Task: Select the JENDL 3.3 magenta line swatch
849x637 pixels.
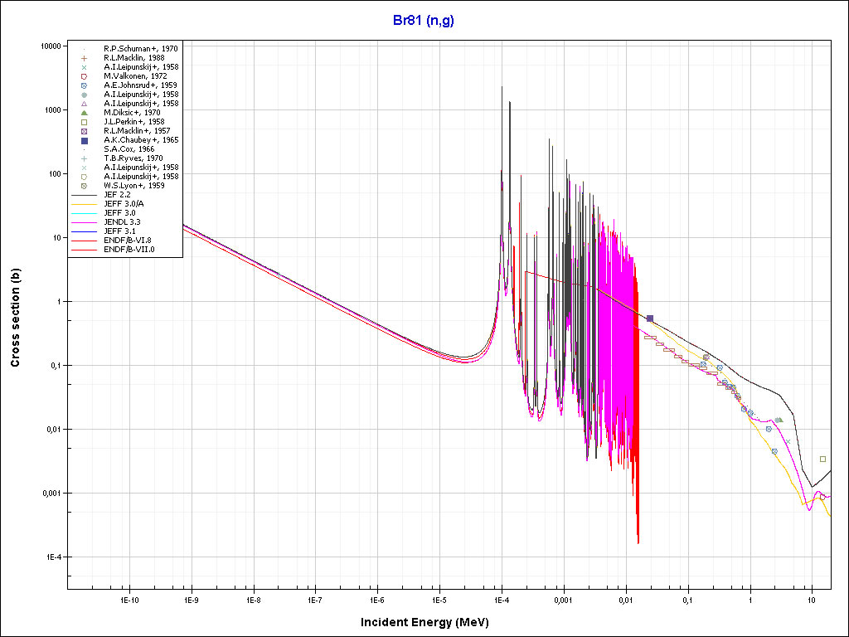Action: tap(85, 221)
